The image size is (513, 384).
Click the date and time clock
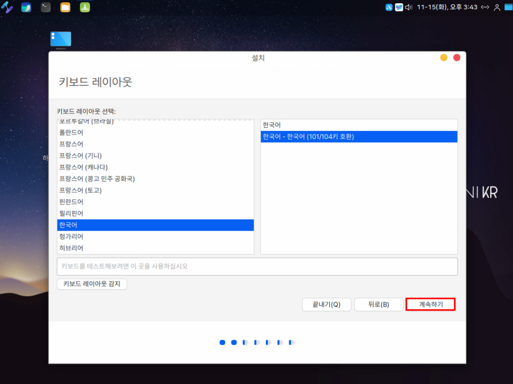pyautogui.click(x=447, y=7)
